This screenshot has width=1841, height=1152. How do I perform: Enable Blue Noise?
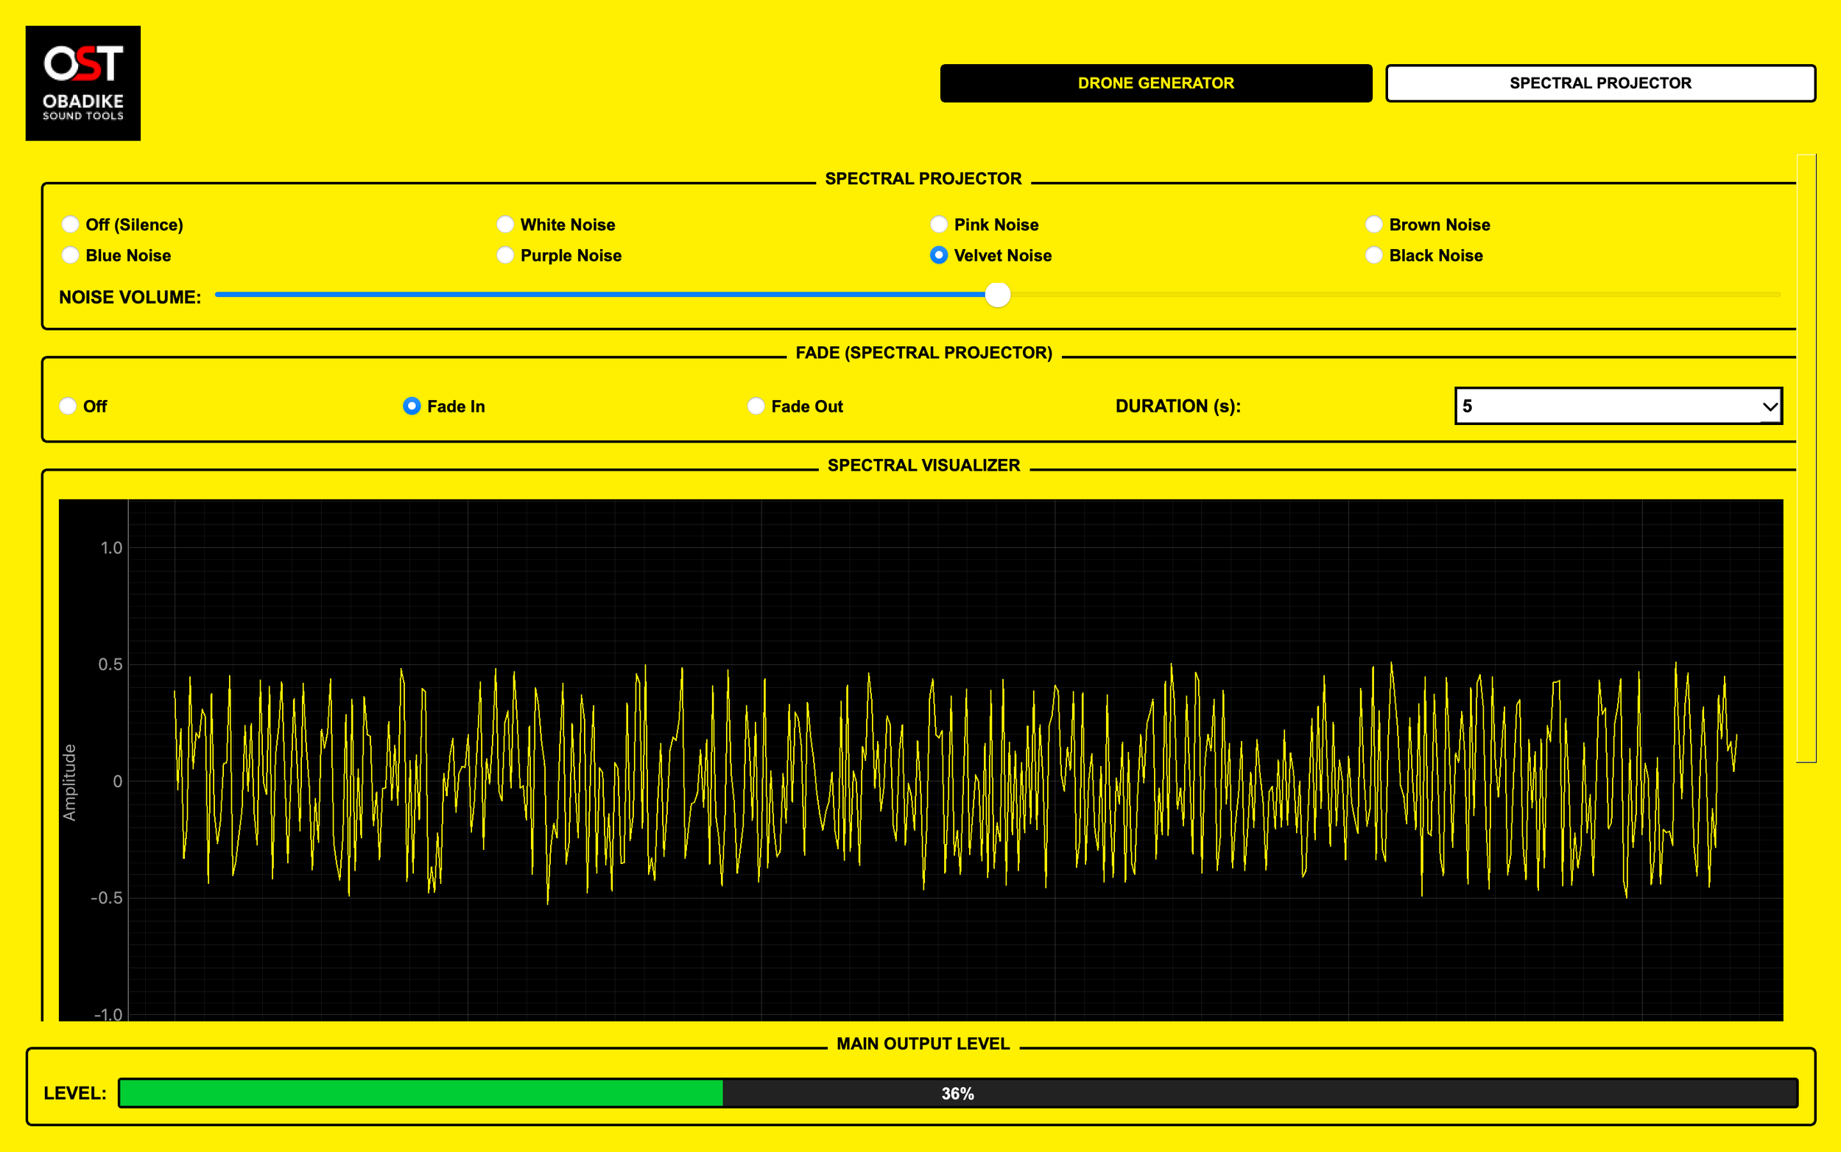point(70,256)
